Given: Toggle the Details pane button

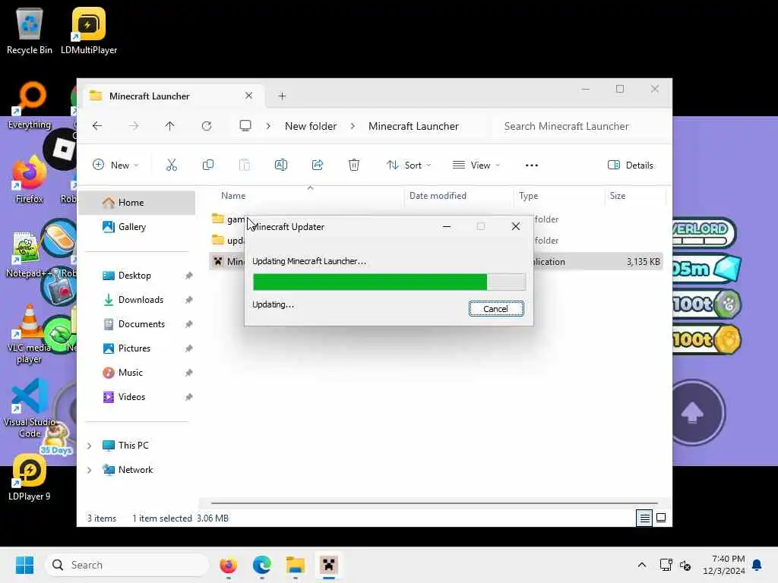Looking at the screenshot, I should tap(630, 165).
